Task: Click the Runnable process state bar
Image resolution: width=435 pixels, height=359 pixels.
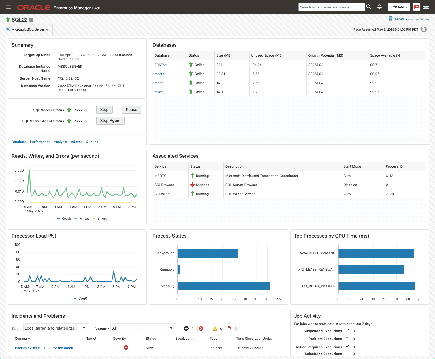Action: click(x=179, y=270)
